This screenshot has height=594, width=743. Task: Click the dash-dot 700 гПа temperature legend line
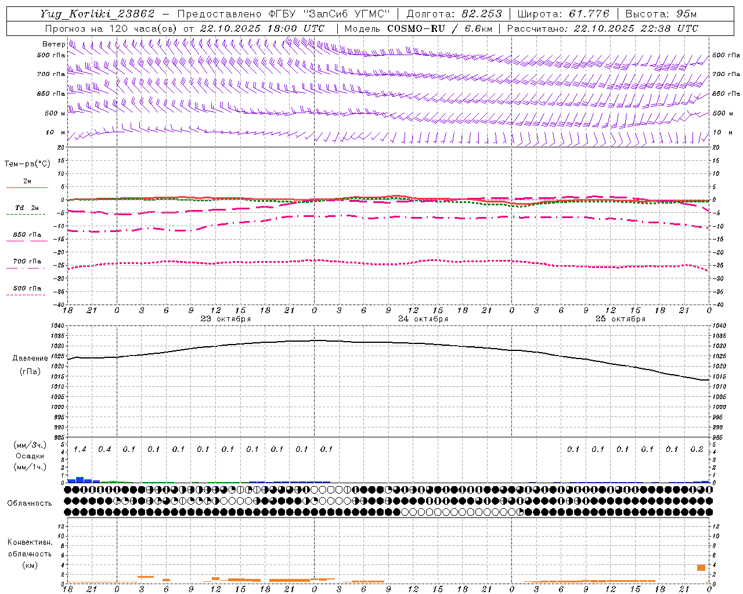click(26, 268)
